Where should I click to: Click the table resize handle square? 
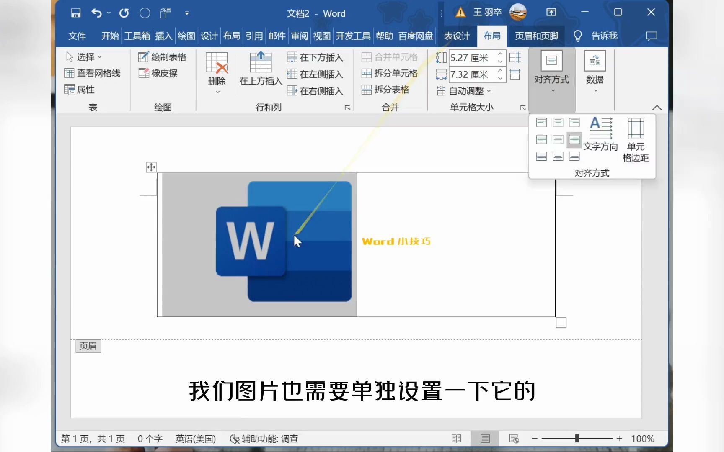point(561,323)
